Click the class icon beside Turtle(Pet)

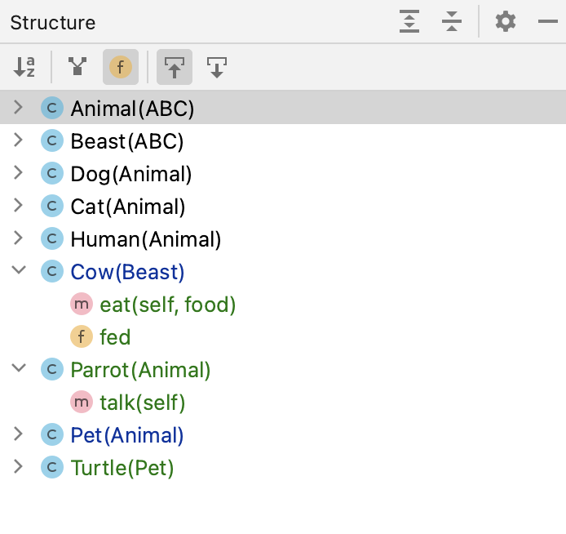pos(52,467)
